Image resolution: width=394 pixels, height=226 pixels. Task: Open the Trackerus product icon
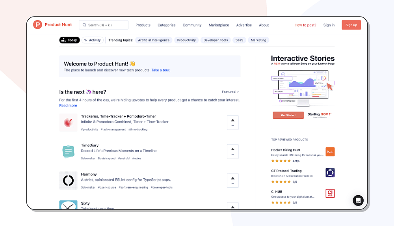(x=68, y=123)
